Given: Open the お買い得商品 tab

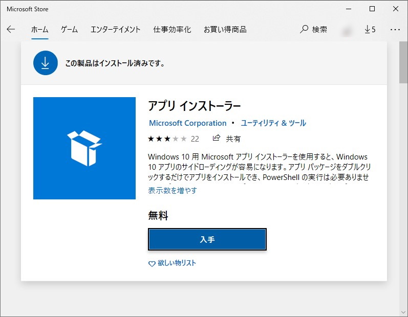Looking at the screenshot, I should pos(225,29).
